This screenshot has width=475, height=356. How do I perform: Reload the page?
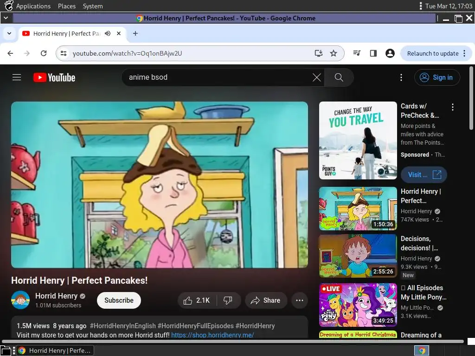(44, 53)
